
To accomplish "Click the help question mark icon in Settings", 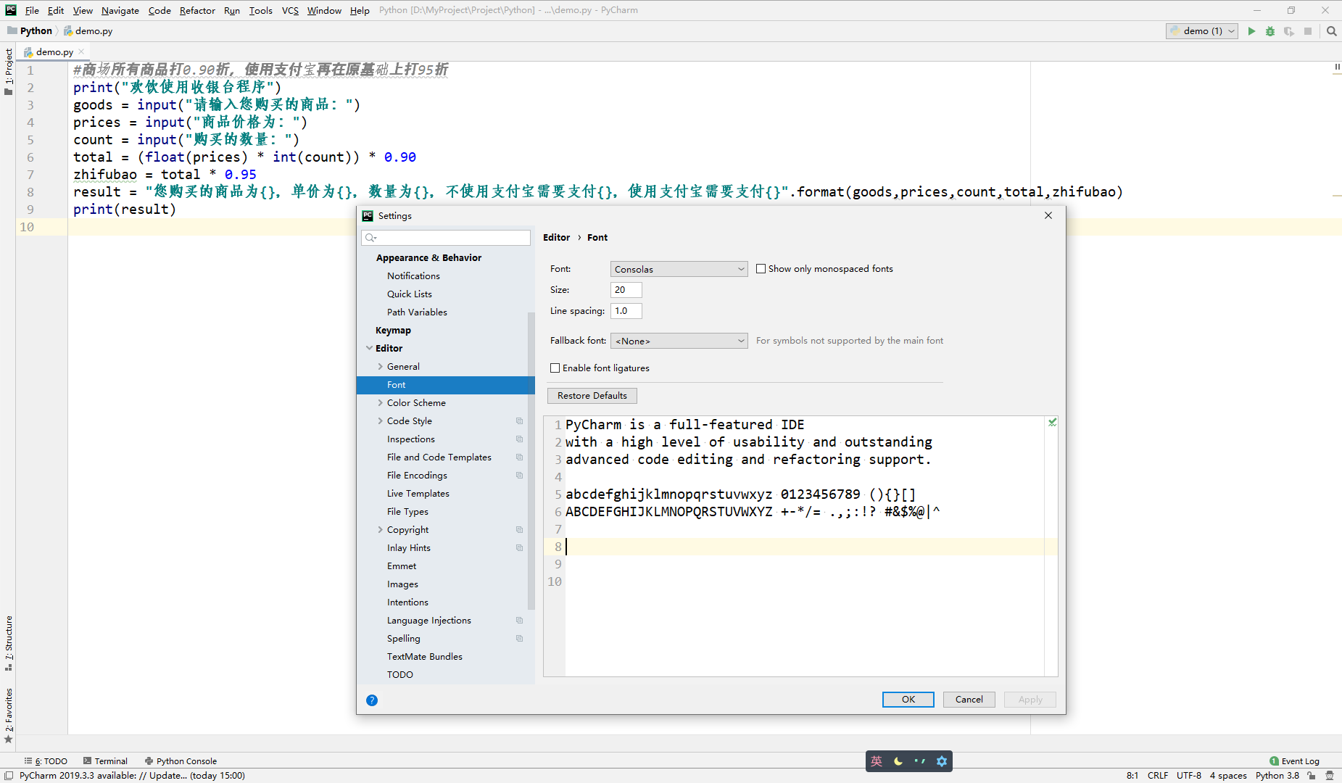I will (372, 700).
